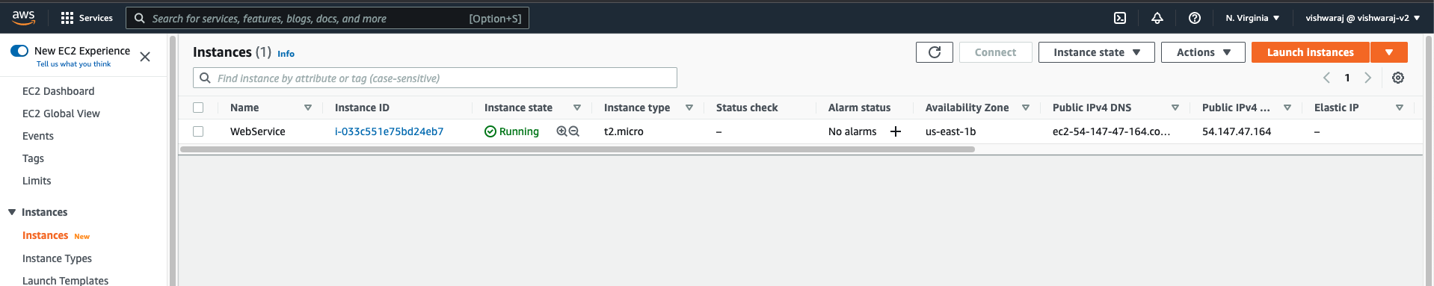
Task: Collapse the Instances sidebar section
Action: [12, 212]
